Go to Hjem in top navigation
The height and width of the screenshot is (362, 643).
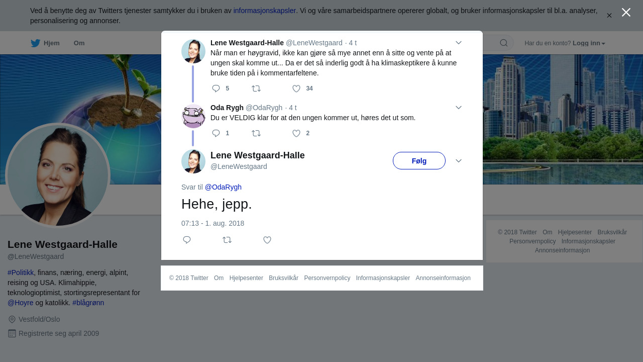coord(45,43)
